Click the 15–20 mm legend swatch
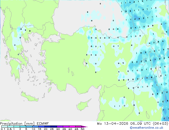The height and width of the screenshot is (130, 169). (41, 127)
